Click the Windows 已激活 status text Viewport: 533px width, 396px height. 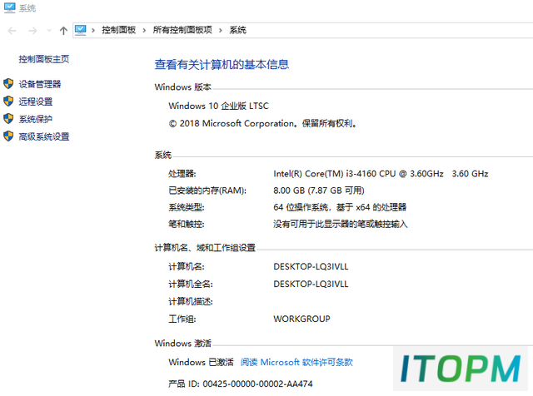point(202,363)
